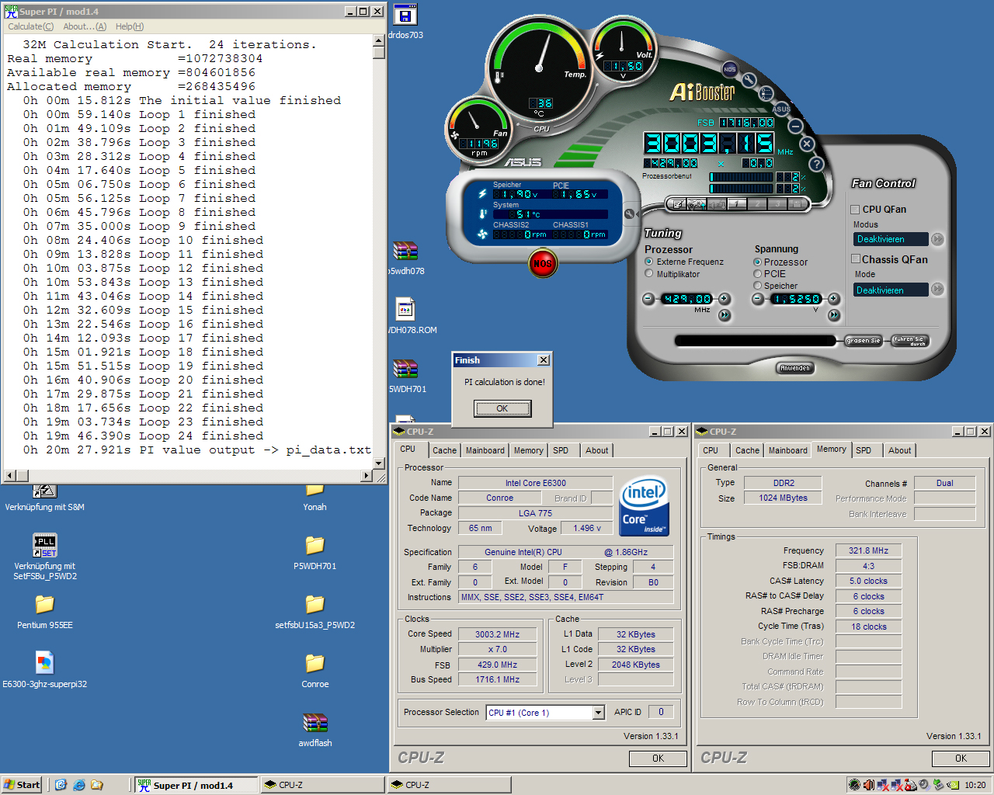Switch to About tab in right CPU-Z

[899, 450]
